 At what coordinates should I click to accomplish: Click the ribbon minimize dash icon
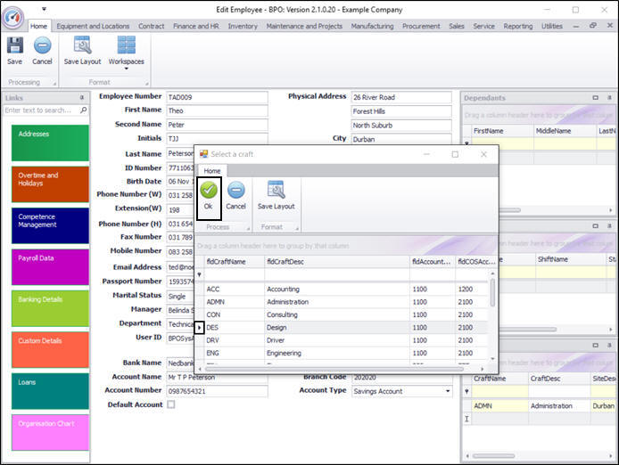pos(576,26)
